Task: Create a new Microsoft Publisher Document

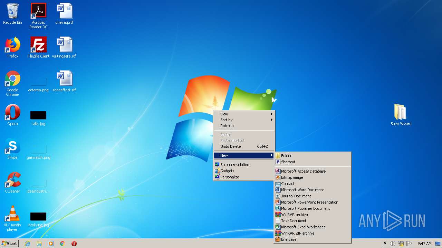Action: pos(313,208)
